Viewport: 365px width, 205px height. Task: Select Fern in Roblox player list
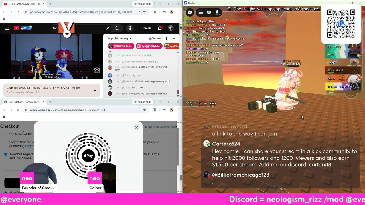(343, 54)
